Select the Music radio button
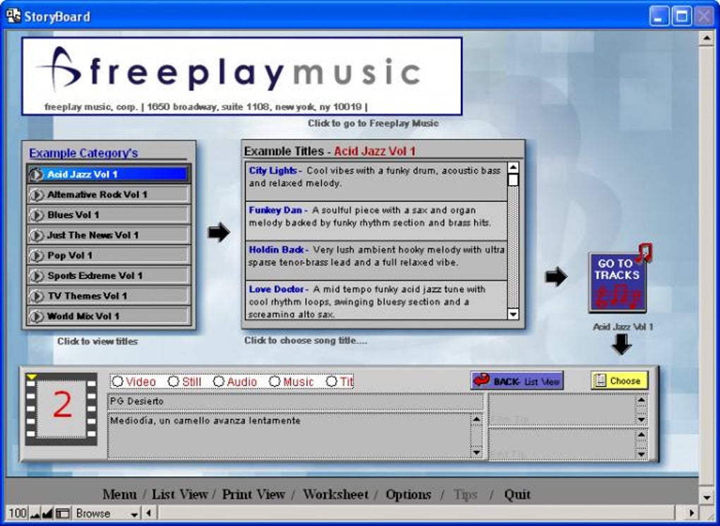The height and width of the screenshot is (526, 720). pyautogui.click(x=275, y=382)
